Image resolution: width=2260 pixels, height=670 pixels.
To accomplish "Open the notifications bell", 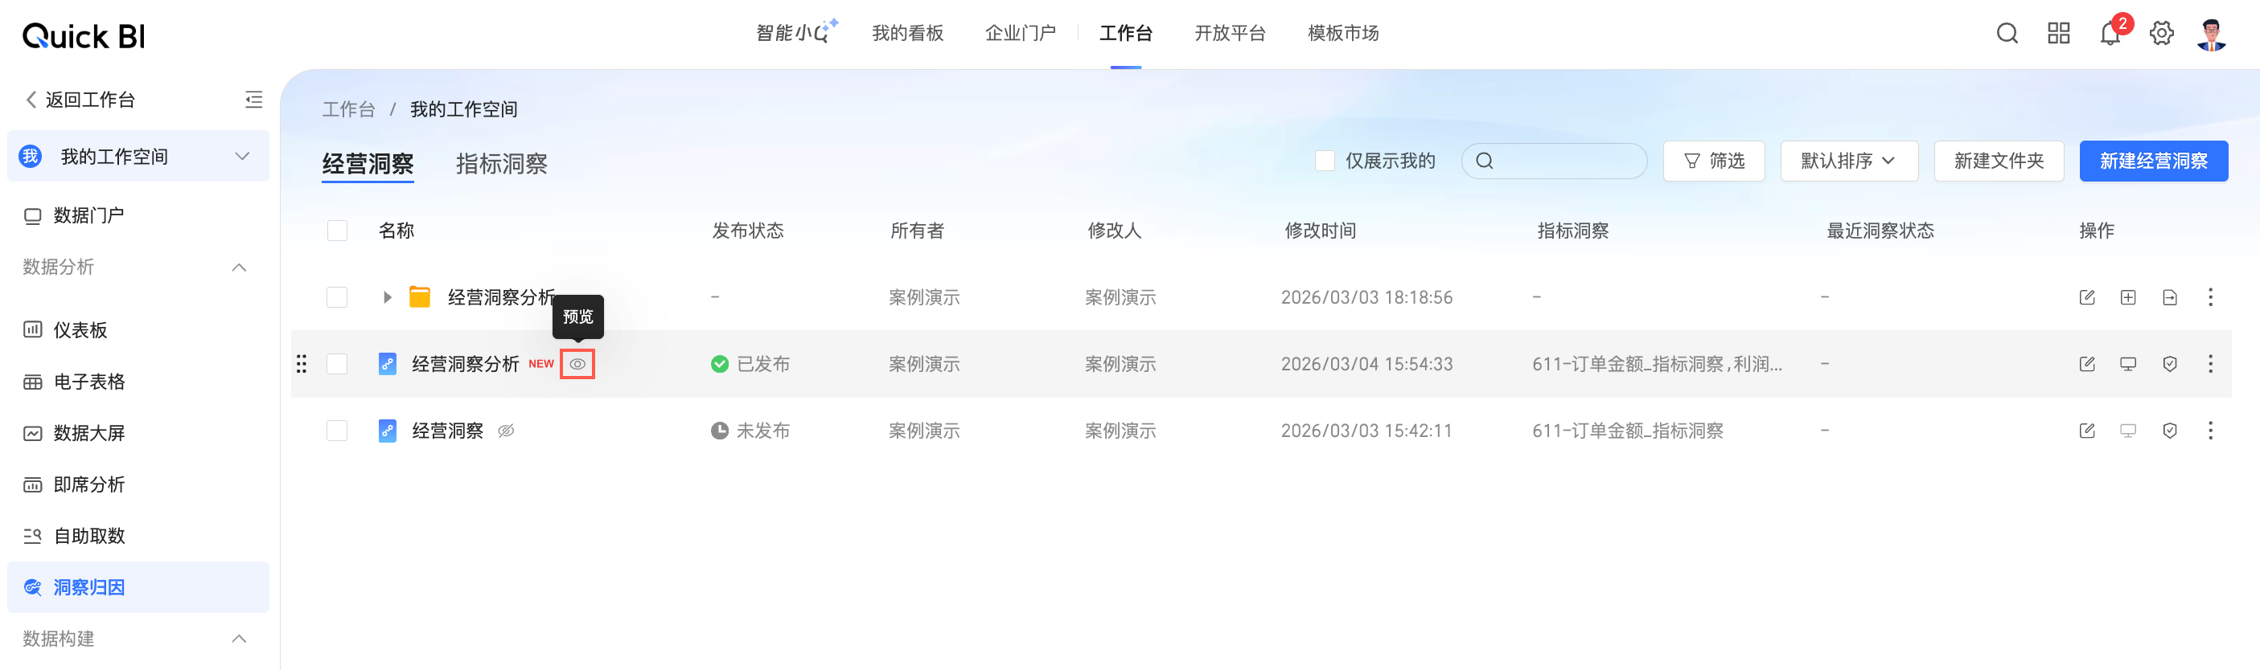I will [2110, 33].
